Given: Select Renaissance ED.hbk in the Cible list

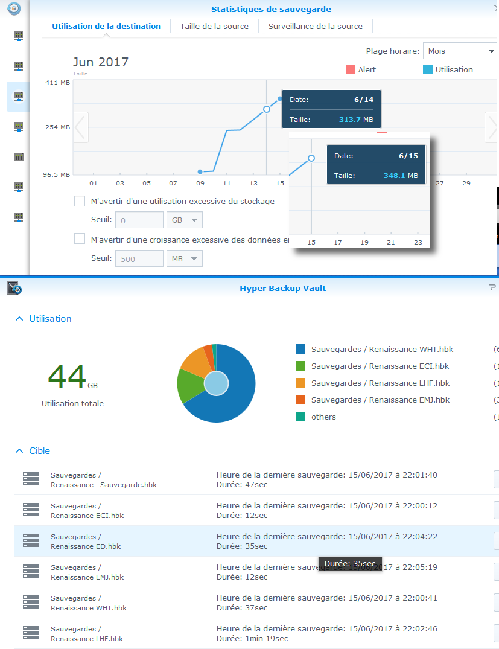Looking at the screenshot, I should (x=86, y=542).
